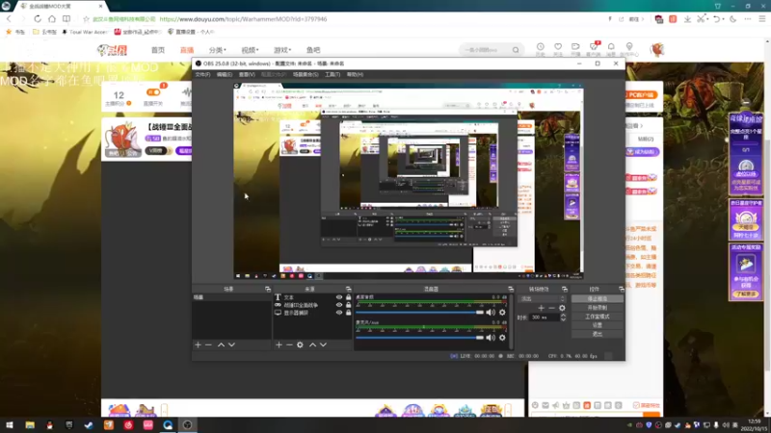
Task: Remove selected source with the minus button
Action: [289, 345]
